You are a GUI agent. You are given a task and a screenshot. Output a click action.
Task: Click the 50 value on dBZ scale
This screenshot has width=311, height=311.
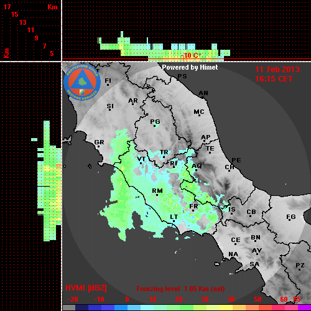click(258, 299)
